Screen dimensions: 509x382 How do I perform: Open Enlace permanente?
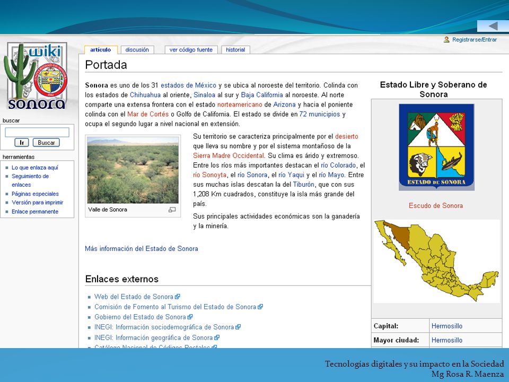(x=35, y=212)
